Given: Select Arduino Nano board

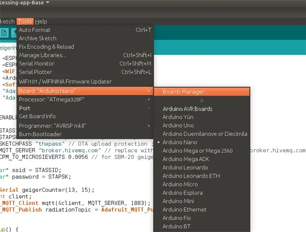Looking at the screenshot, I should (202, 142).
